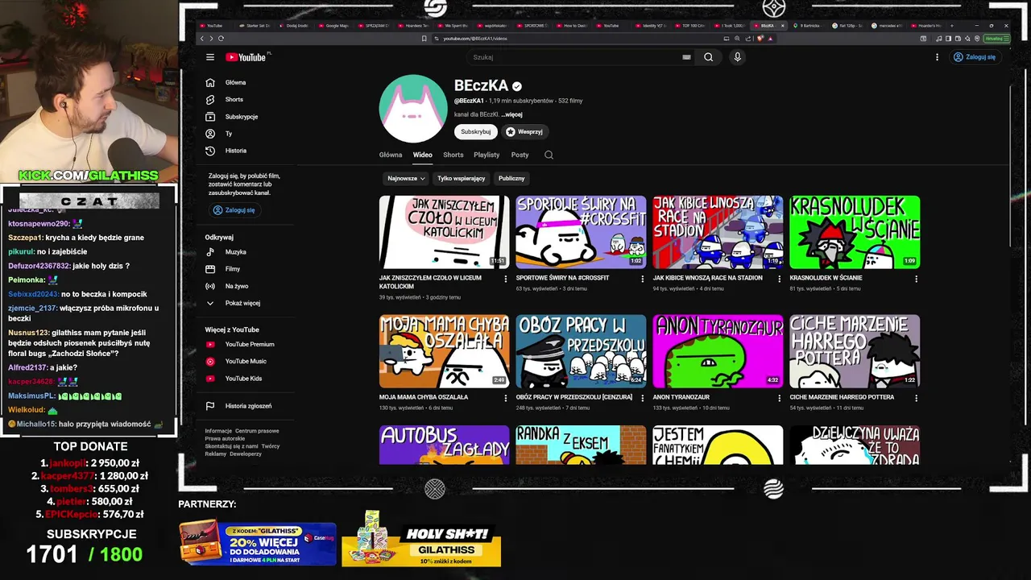Viewport: 1031px width, 580px height.
Task: Click the search magnifier button
Action: point(708,57)
